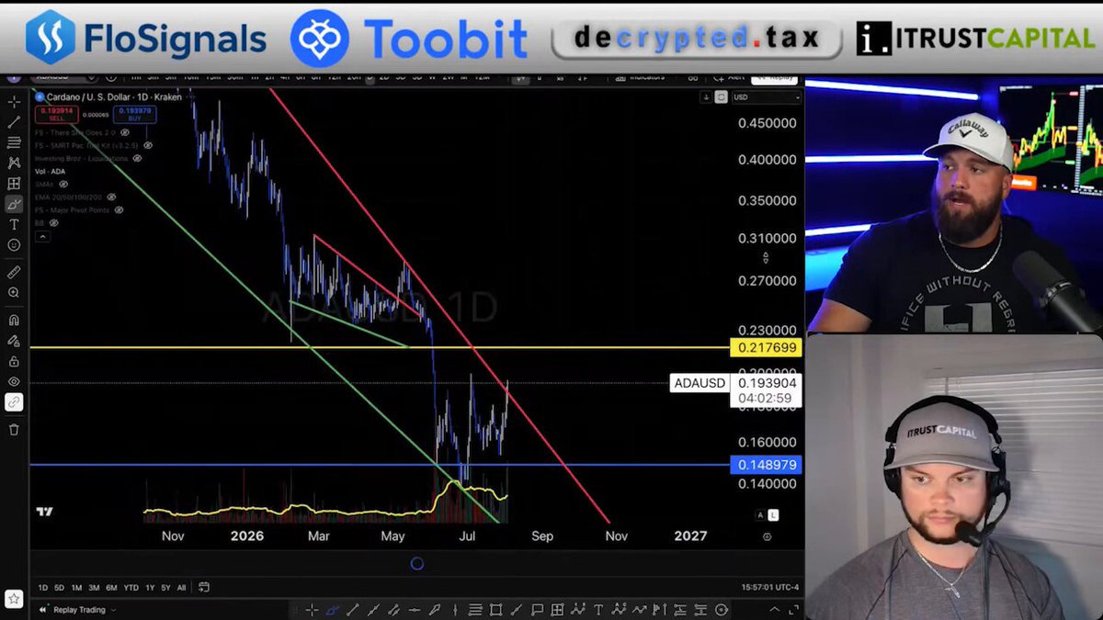Activate the zoom in tool
This screenshot has height=620, width=1103.
click(14, 293)
